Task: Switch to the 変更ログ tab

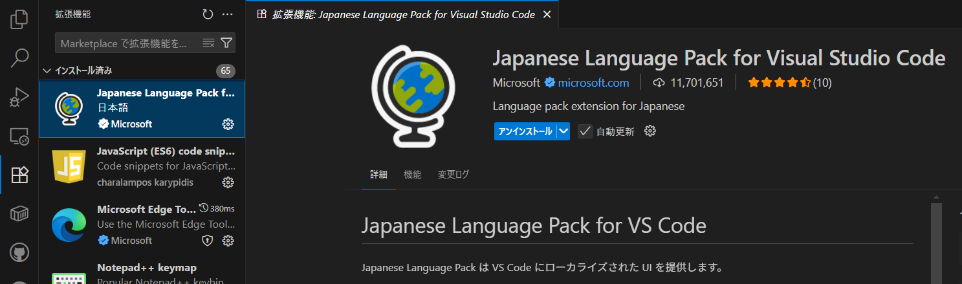Action: 454,175
